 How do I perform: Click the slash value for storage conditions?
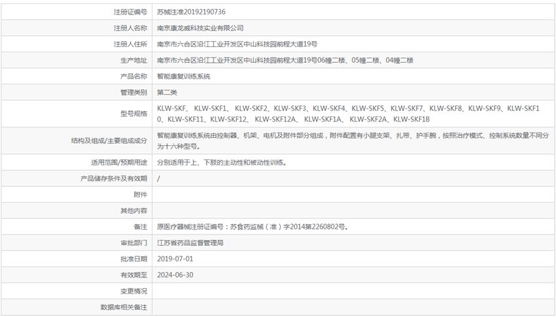158,178
